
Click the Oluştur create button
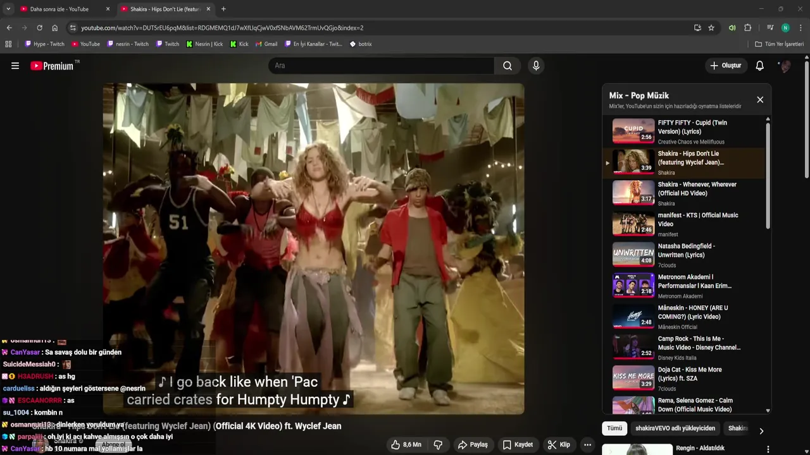pyautogui.click(x=725, y=66)
